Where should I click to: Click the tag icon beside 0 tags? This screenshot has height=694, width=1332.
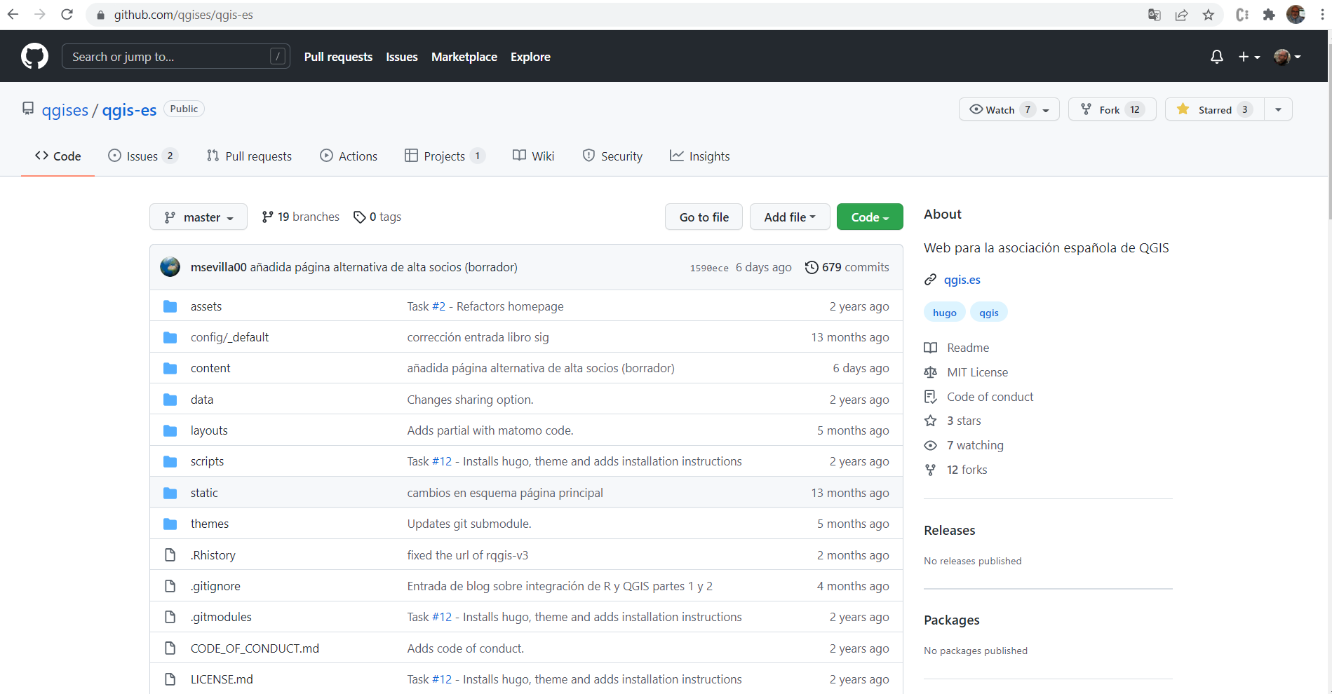(360, 217)
